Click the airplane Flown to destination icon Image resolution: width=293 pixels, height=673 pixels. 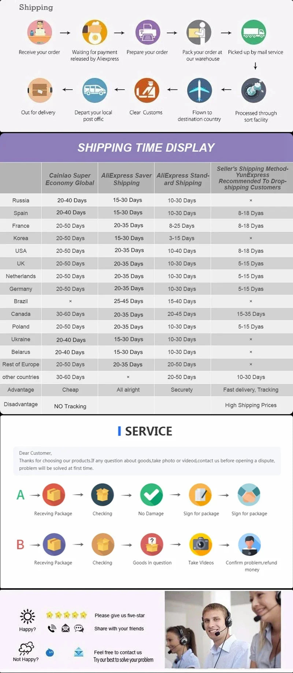200,90
